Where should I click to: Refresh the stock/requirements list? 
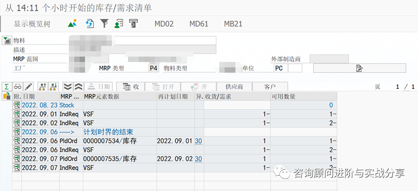click(90, 24)
